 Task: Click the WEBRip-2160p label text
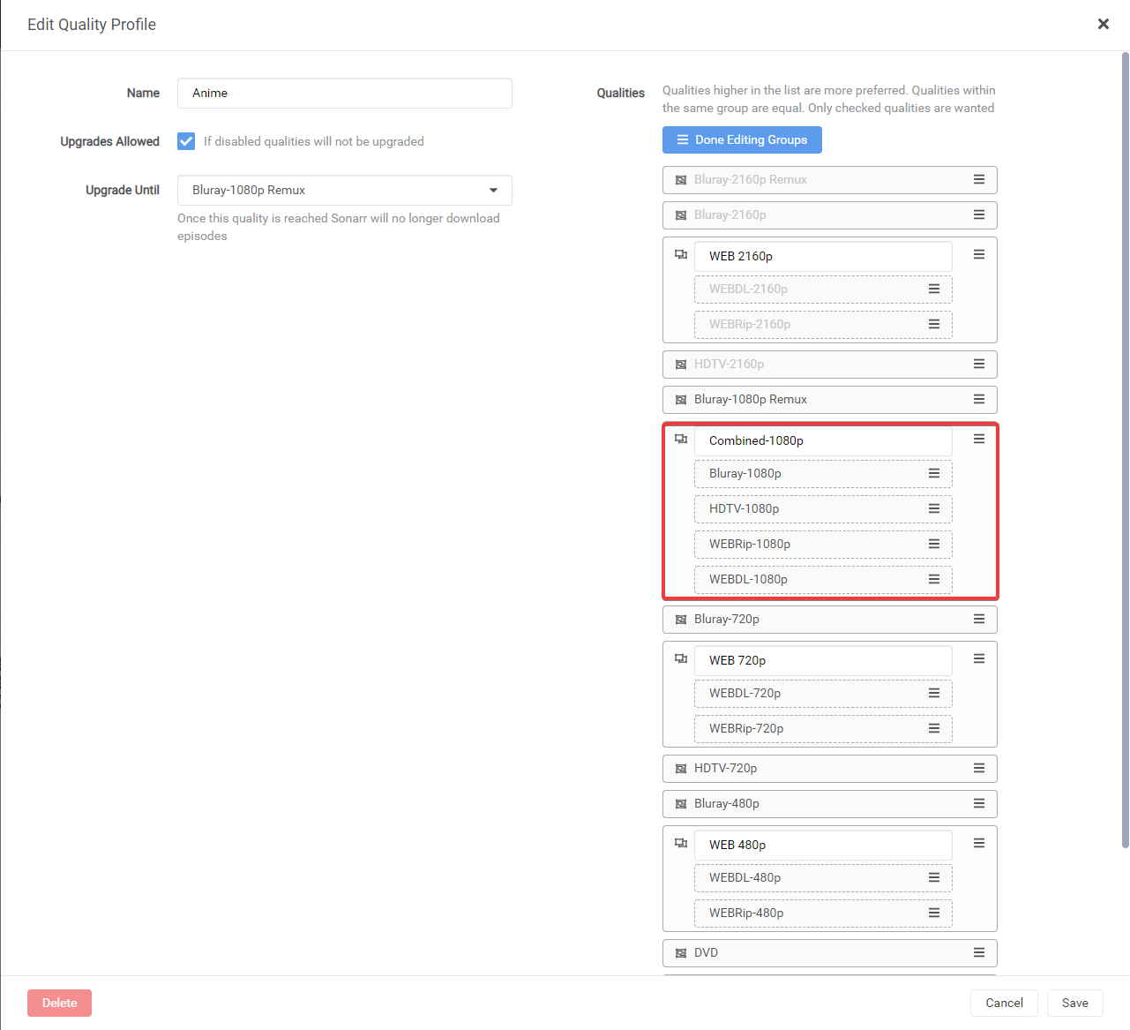(750, 325)
